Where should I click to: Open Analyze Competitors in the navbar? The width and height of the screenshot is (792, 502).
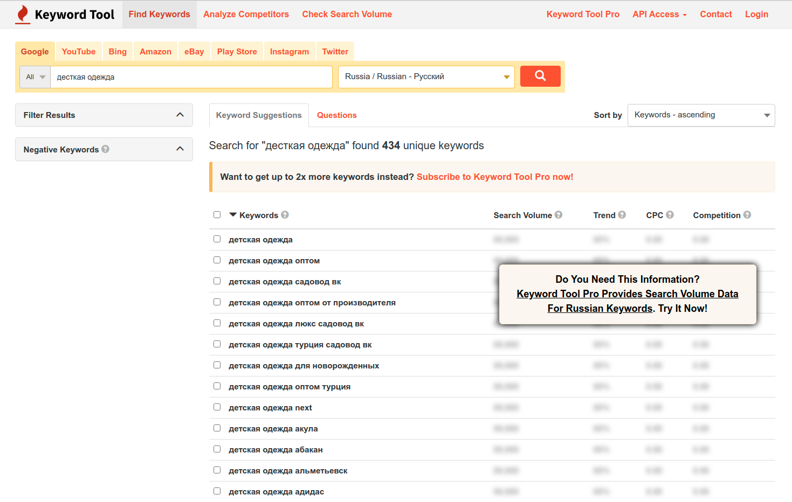(246, 15)
